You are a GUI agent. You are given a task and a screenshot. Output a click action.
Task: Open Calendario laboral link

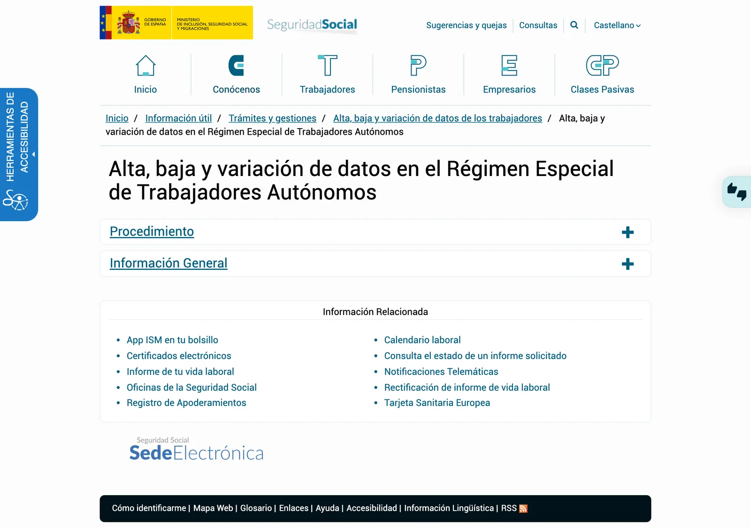pyautogui.click(x=422, y=340)
